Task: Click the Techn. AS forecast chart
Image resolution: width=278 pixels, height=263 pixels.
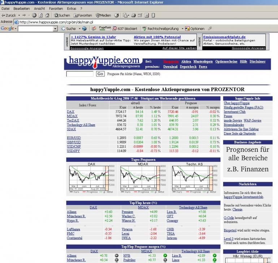Action: tap(195, 178)
